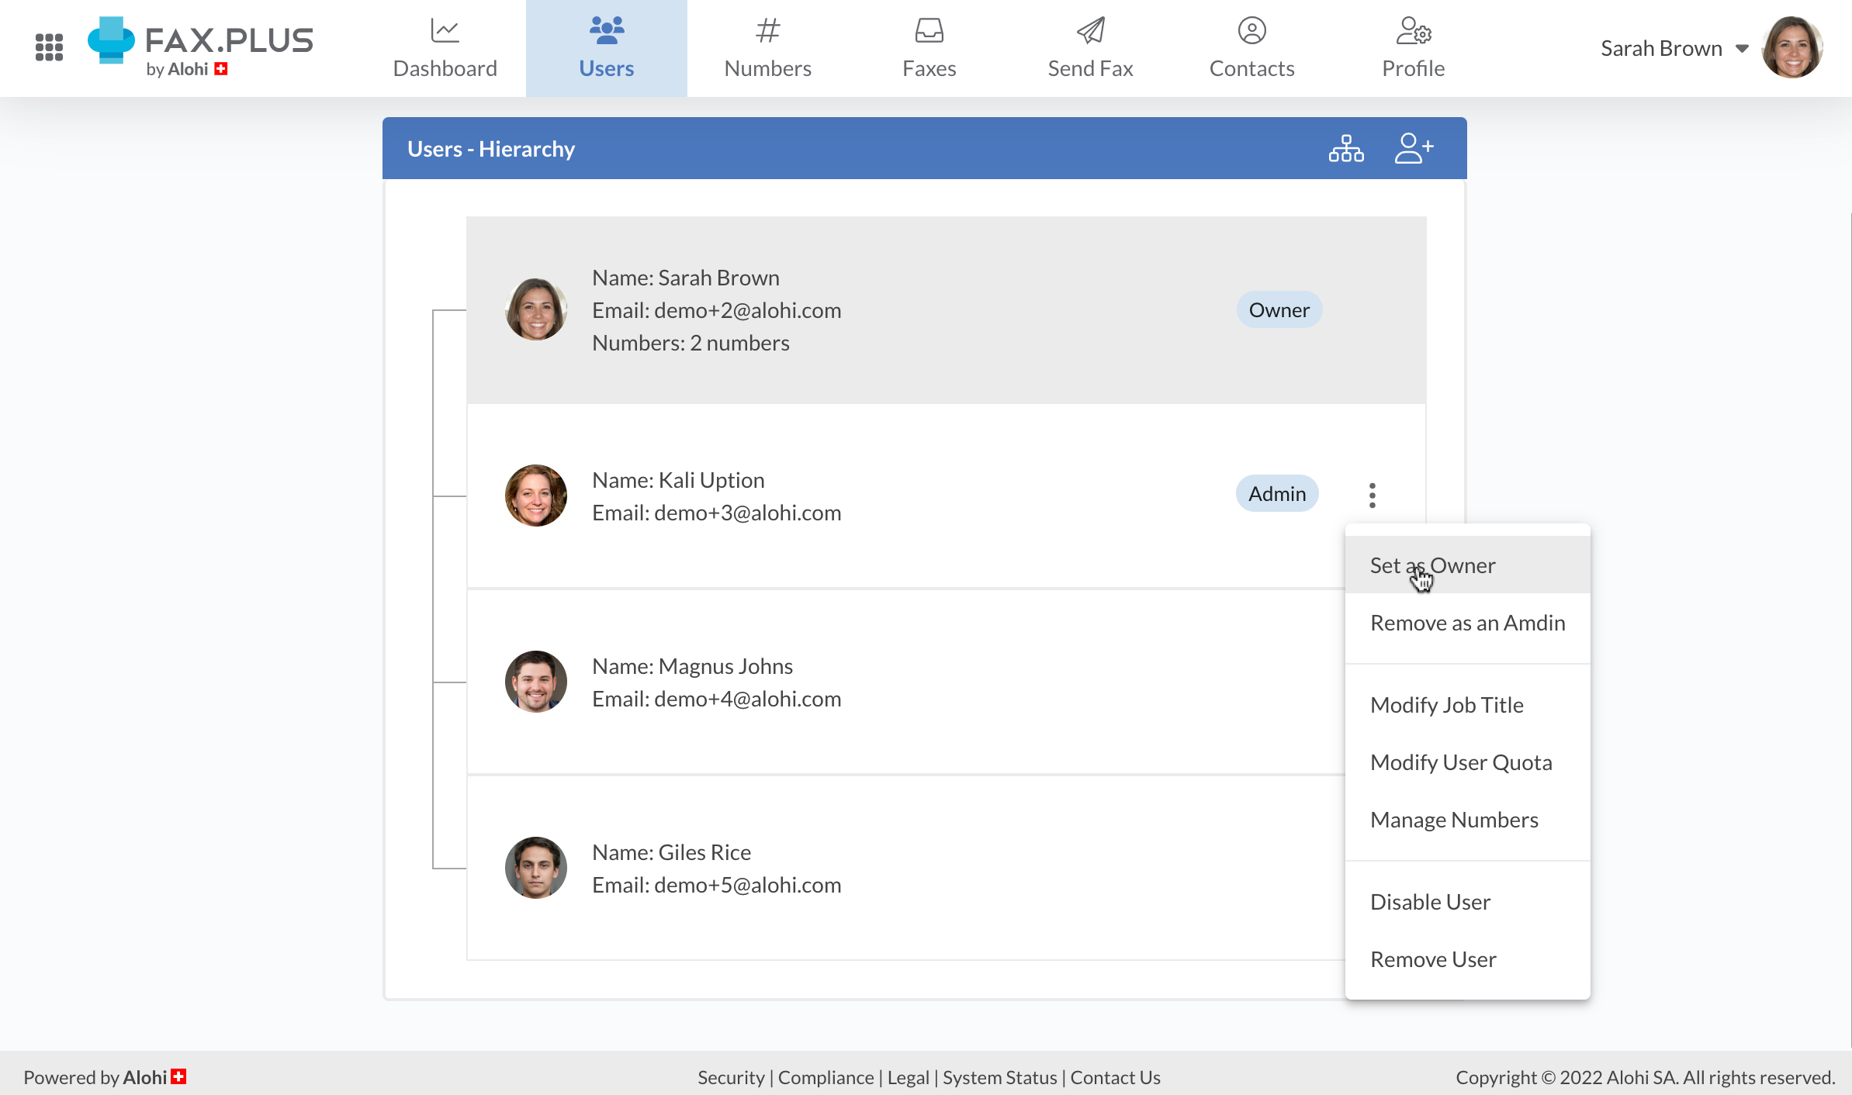The image size is (1852, 1095).
Task: Click the add user icon
Action: tap(1413, 148)
